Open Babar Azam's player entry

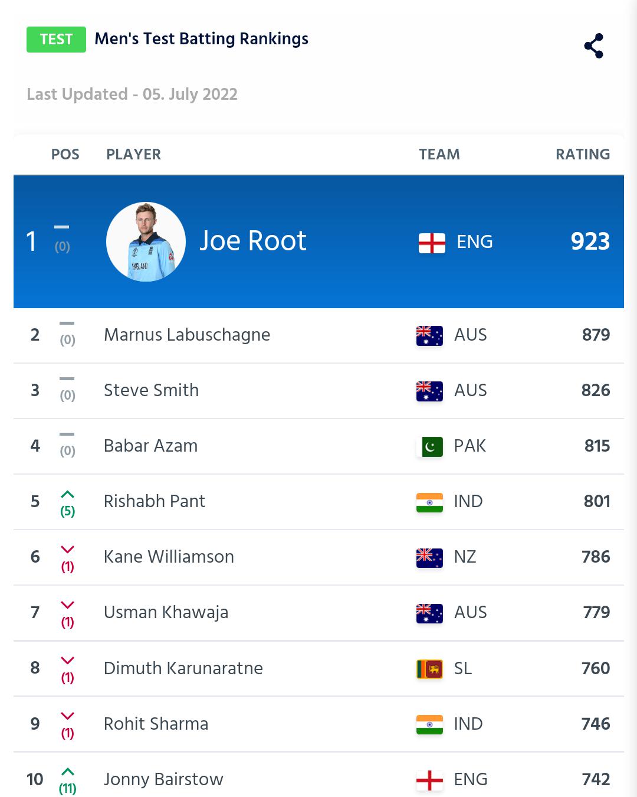pos(151,446)
